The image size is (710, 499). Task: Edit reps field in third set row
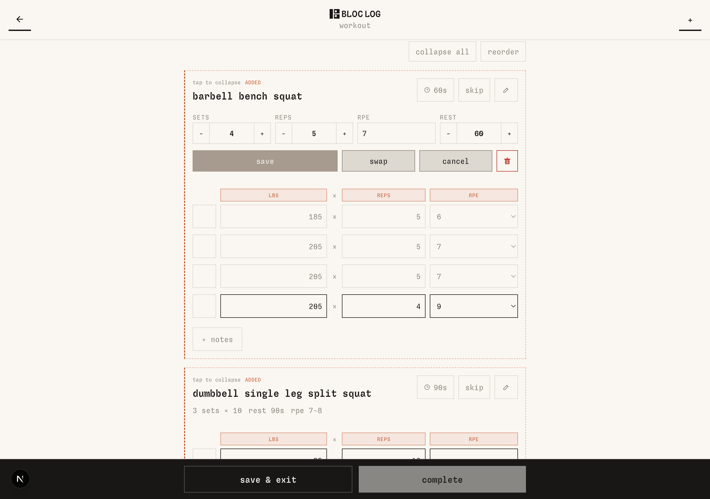[384, 276]
